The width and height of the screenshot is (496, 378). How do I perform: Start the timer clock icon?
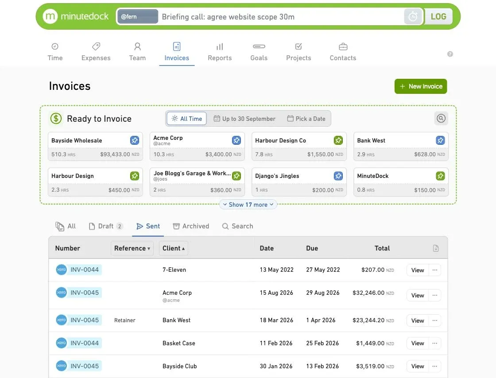point(413,16)
